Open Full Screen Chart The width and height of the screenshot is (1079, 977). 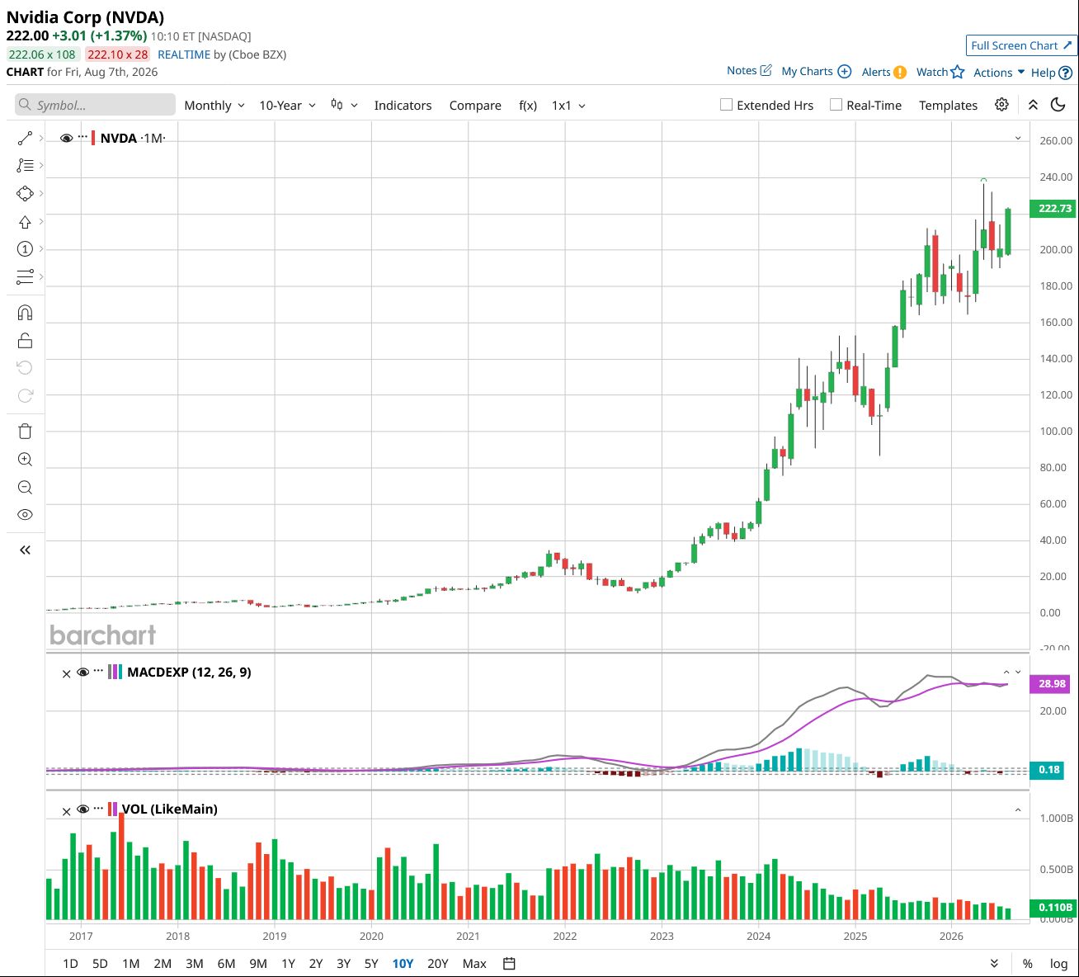coord(1021,45)
